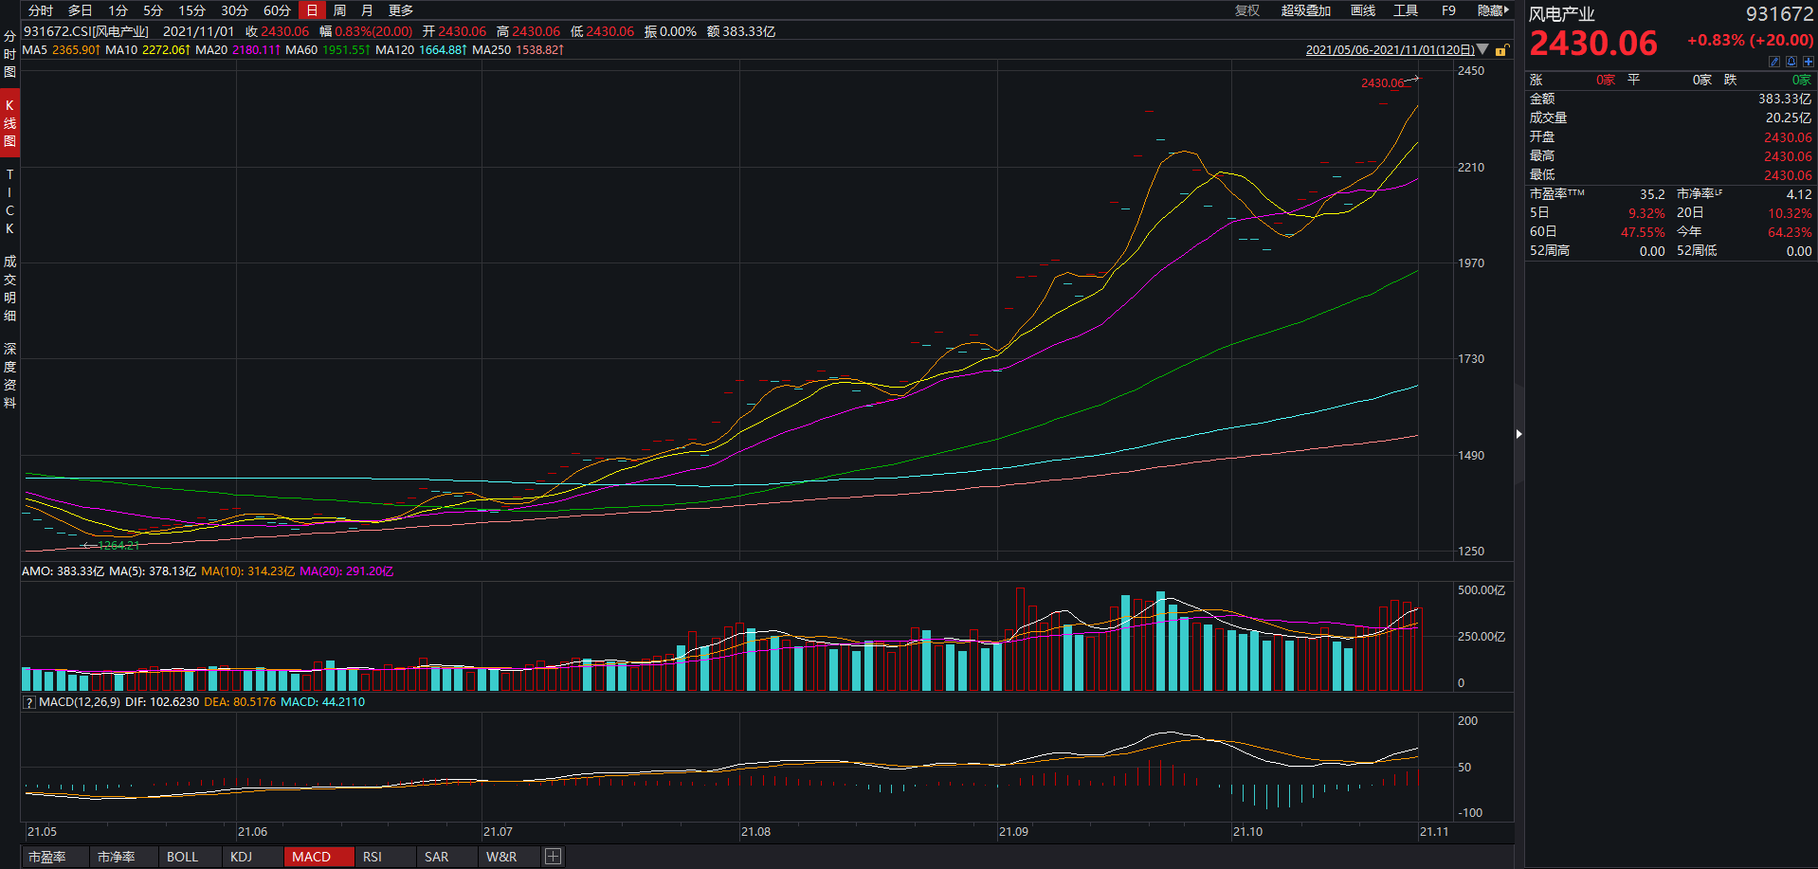Collapse the right panel with the arrow handle

point(1518,434)
